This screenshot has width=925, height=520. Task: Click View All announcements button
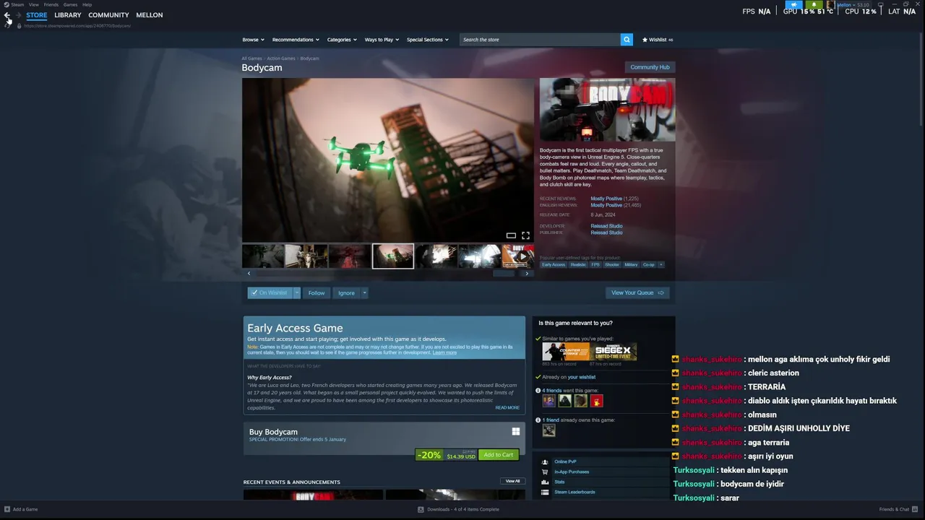[512, 481]
